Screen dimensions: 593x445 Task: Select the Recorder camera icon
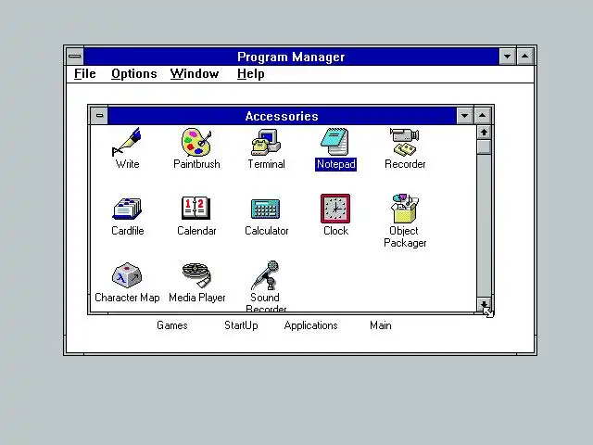click(405, 142)
